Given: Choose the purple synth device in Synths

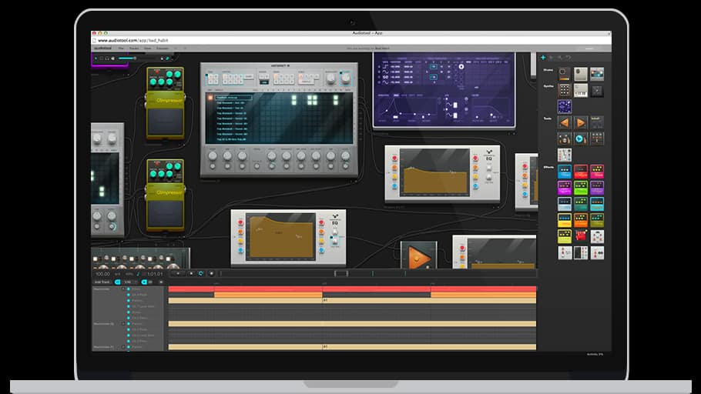Looking at the screenshot, I should tap(565, 106).
